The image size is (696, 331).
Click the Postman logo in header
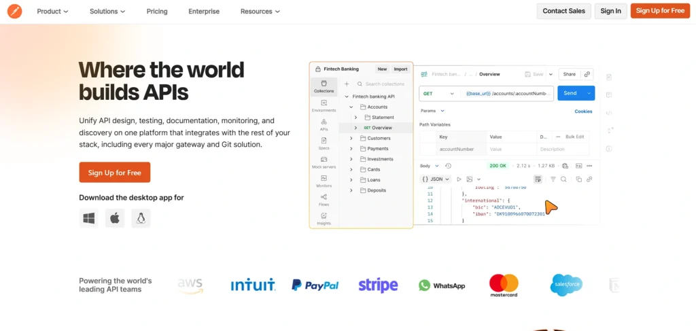15,11
